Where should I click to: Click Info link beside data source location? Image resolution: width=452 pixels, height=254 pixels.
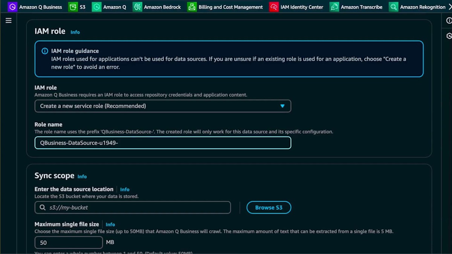point(125,190)
